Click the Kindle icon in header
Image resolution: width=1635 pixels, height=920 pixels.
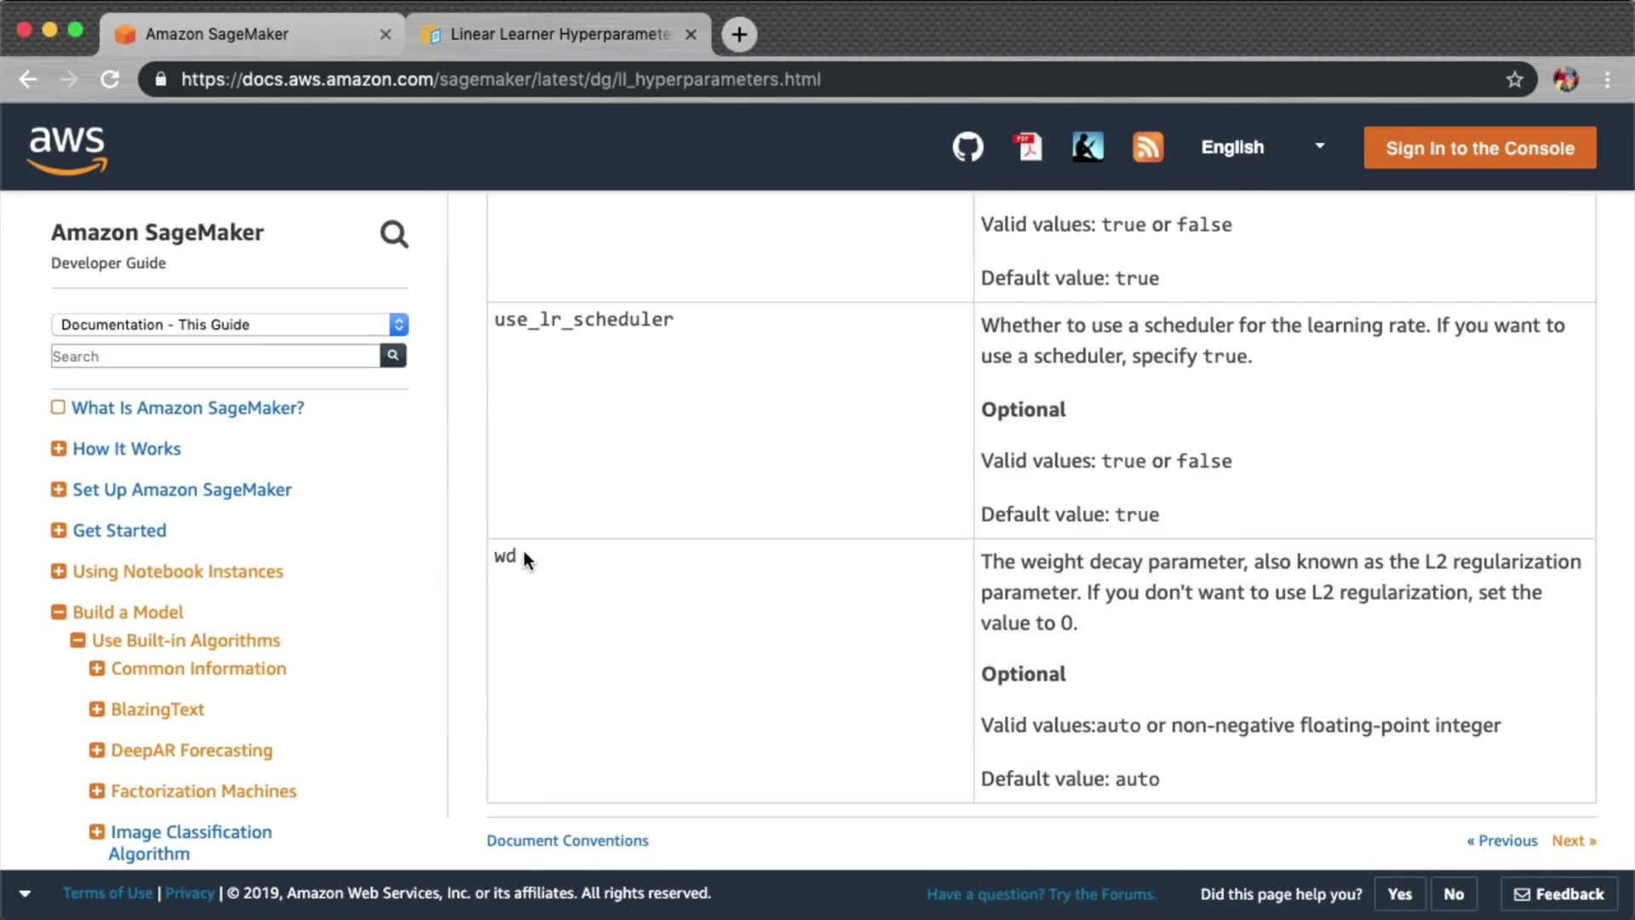click(1087, 147)
